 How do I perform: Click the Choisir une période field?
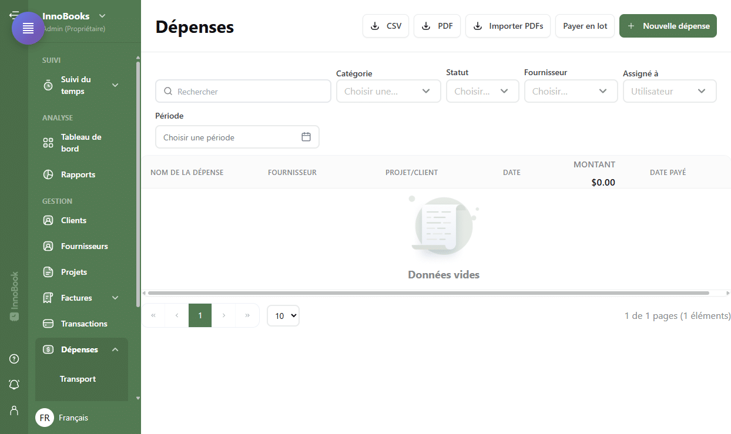237,137
